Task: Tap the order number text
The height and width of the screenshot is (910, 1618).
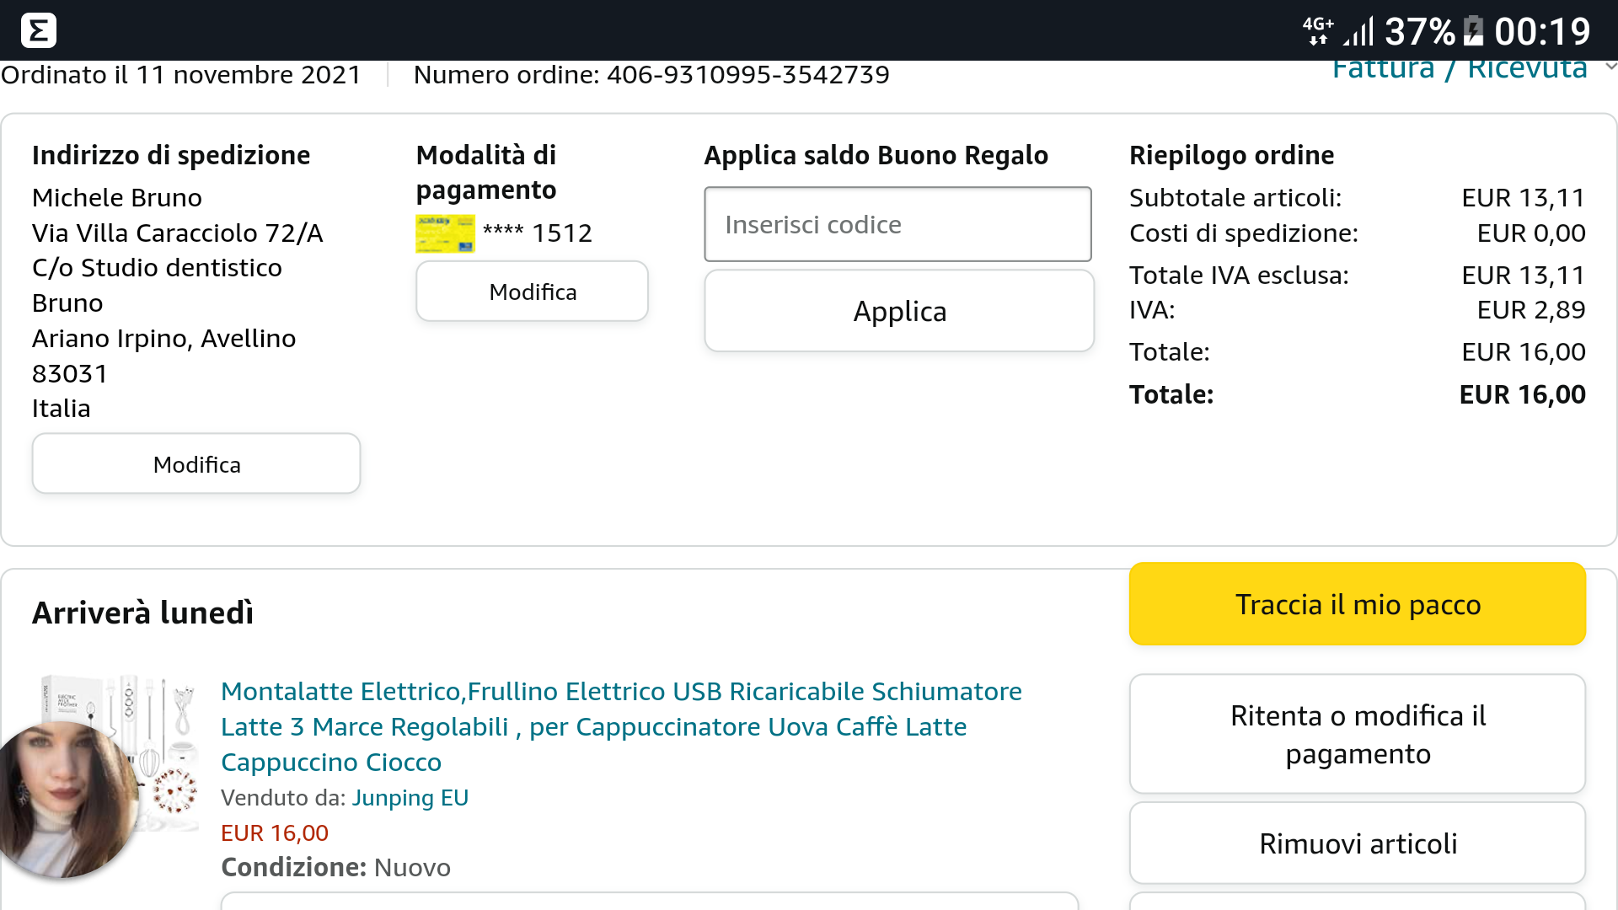Action: point(651,75)
